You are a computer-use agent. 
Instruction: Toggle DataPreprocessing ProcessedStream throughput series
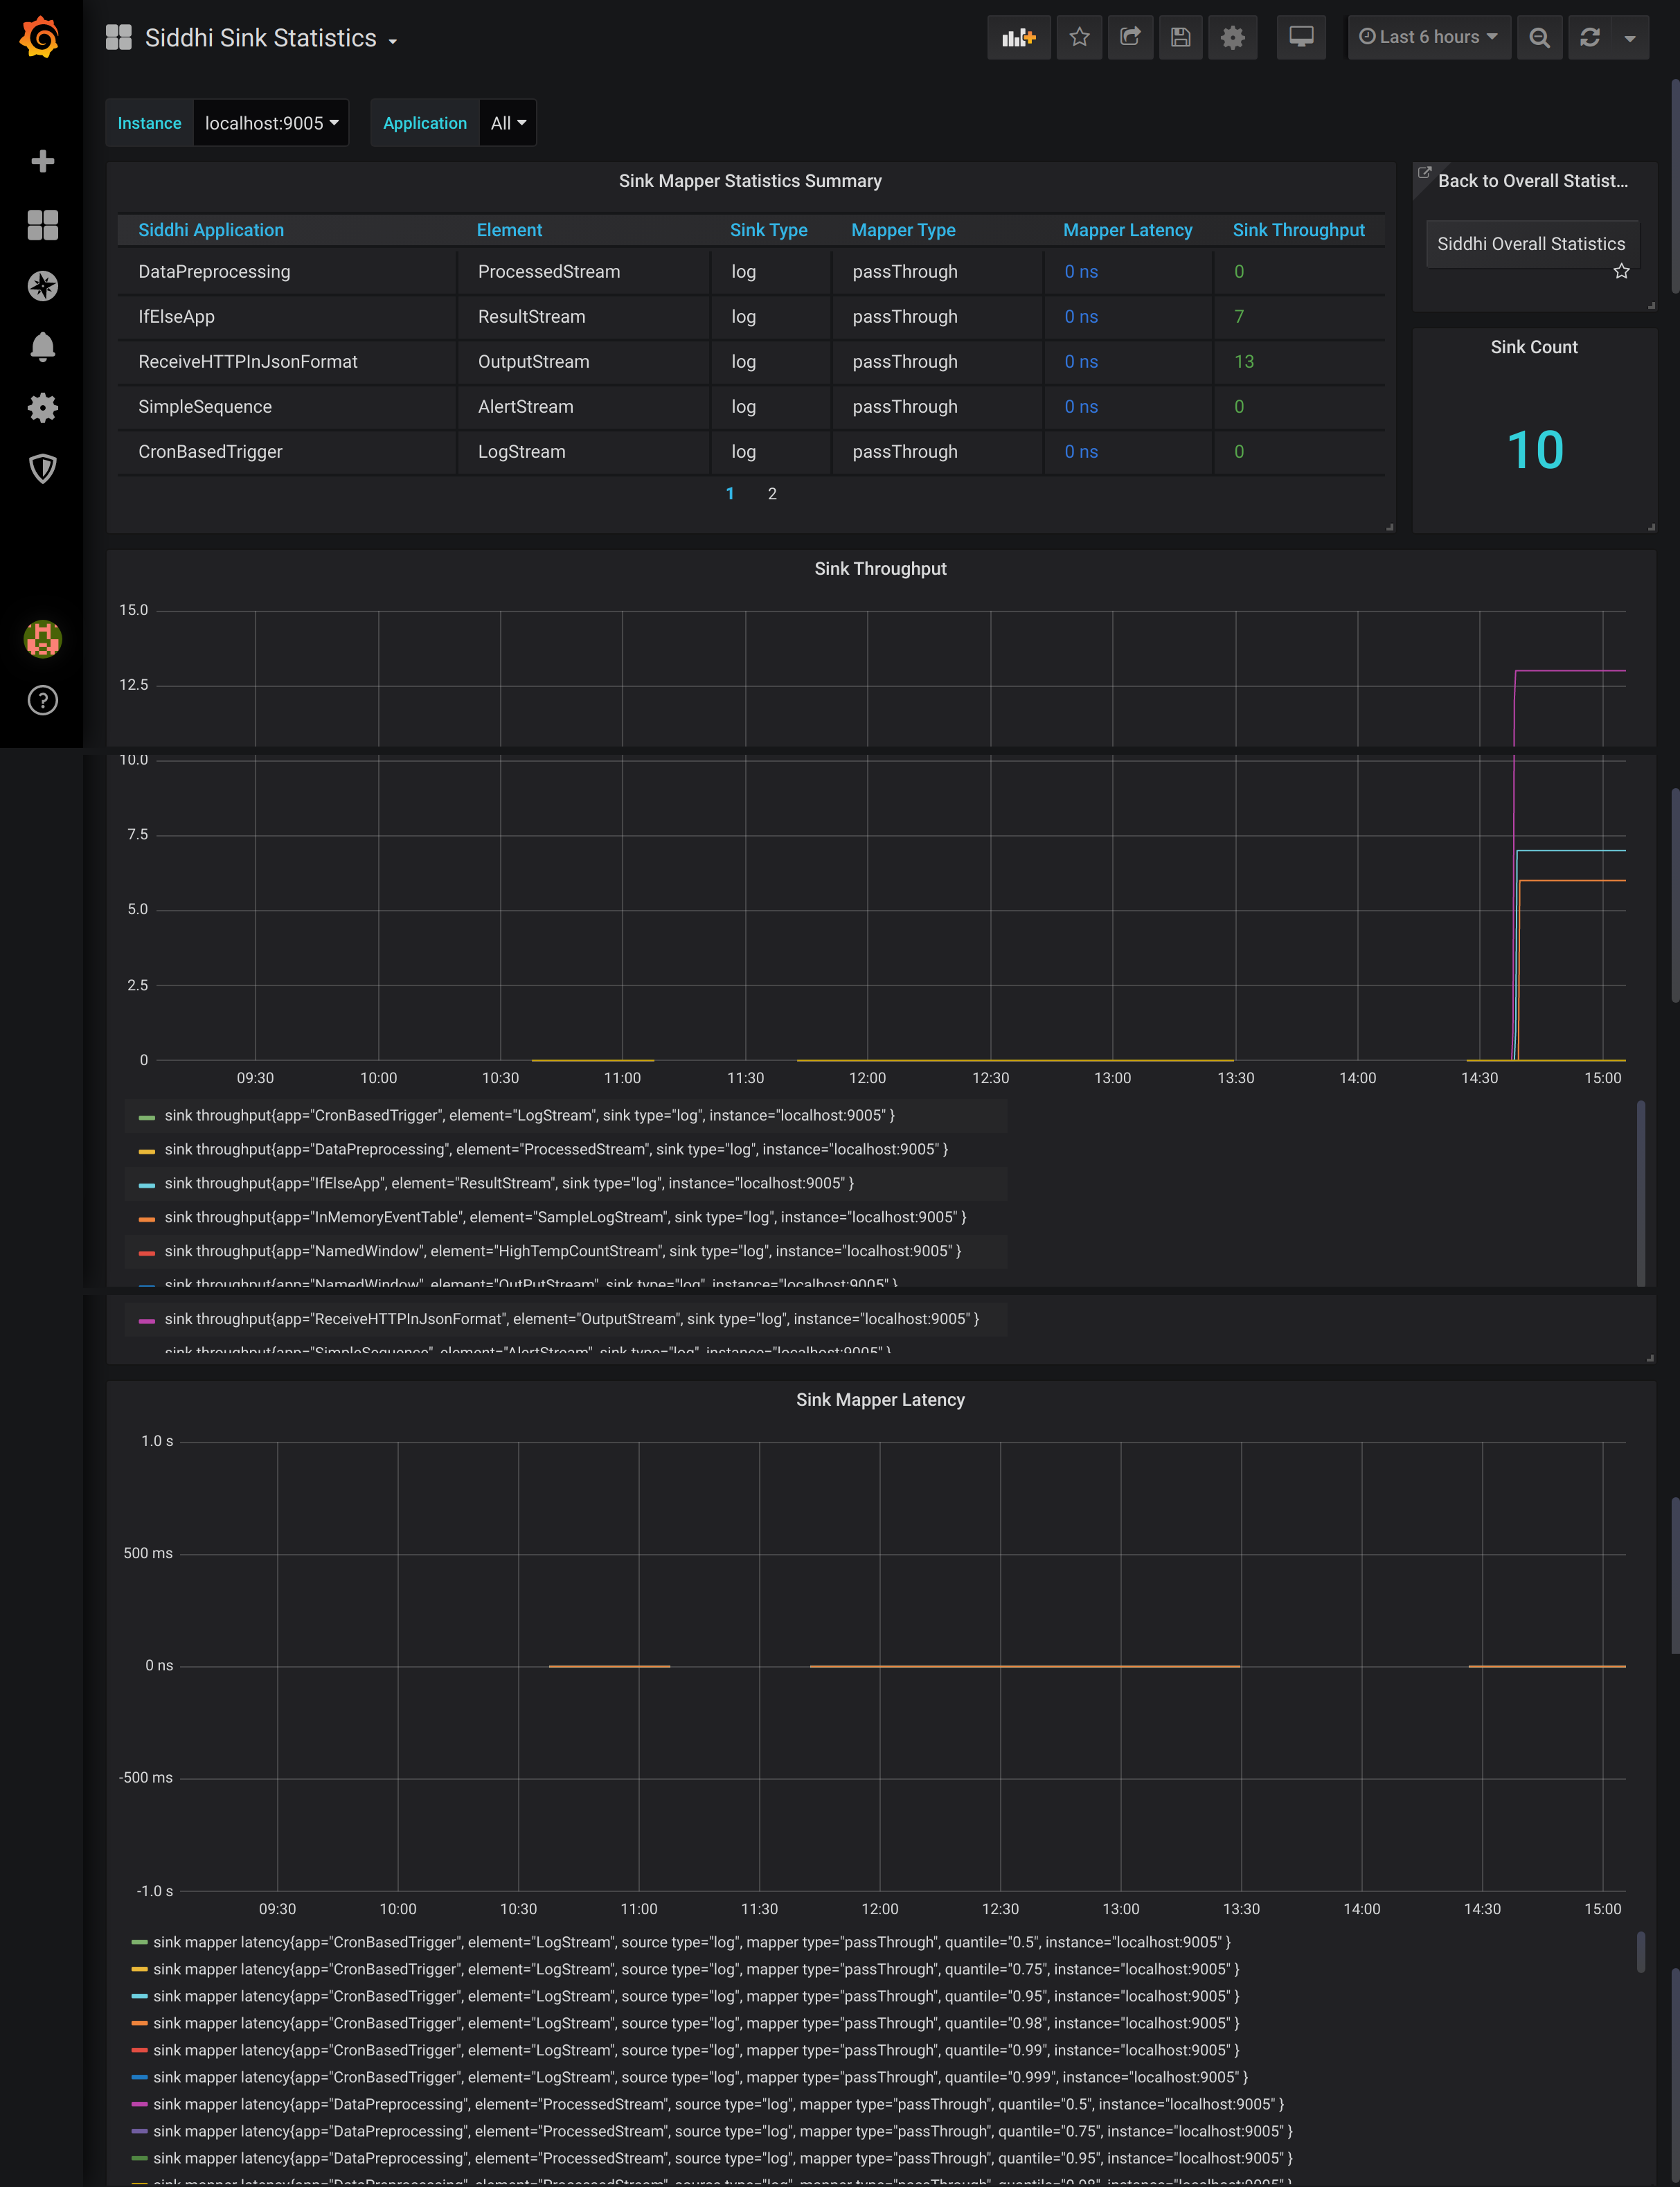pos(556,1149)
